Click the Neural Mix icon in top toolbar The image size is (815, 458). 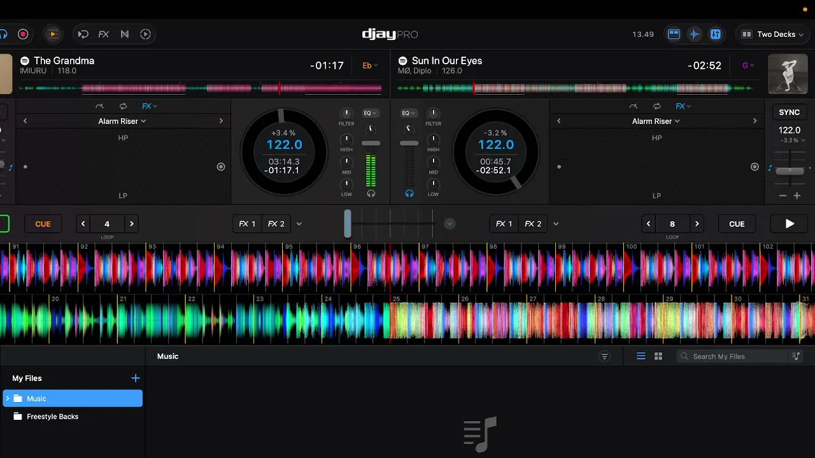click(125, 34)
